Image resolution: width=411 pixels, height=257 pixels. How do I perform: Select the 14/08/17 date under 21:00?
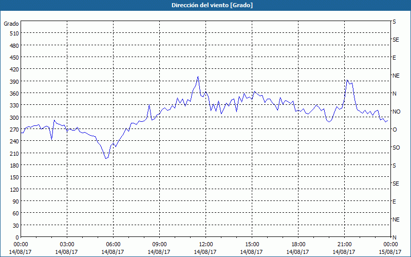[x=344, y=252]
